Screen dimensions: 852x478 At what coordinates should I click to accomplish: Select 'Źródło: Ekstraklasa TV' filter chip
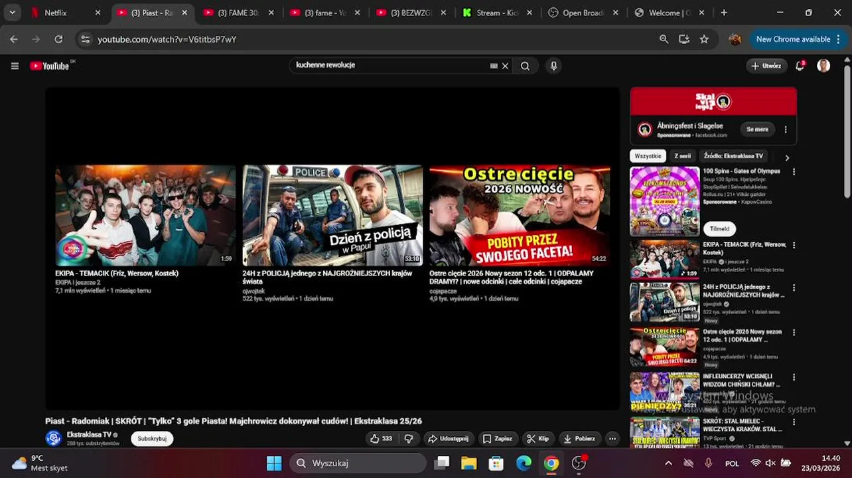[x=733, y=156]
